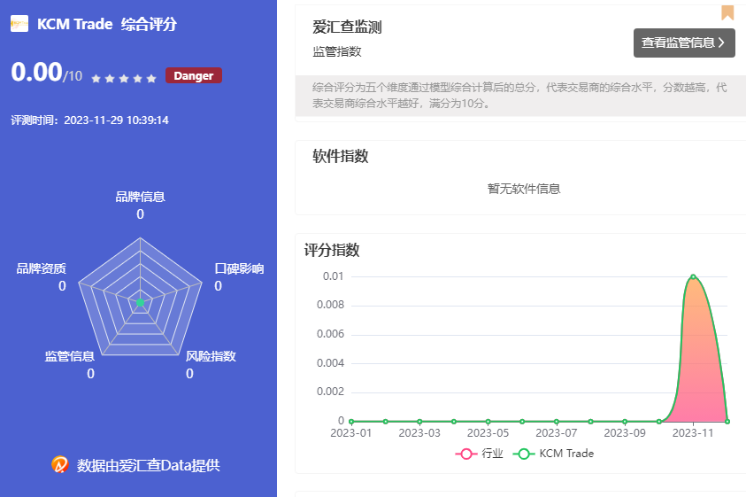Click the KCM Trade logo icon
Screen dimensions: 746x497
pyautogui.click(x=19, y=24)
